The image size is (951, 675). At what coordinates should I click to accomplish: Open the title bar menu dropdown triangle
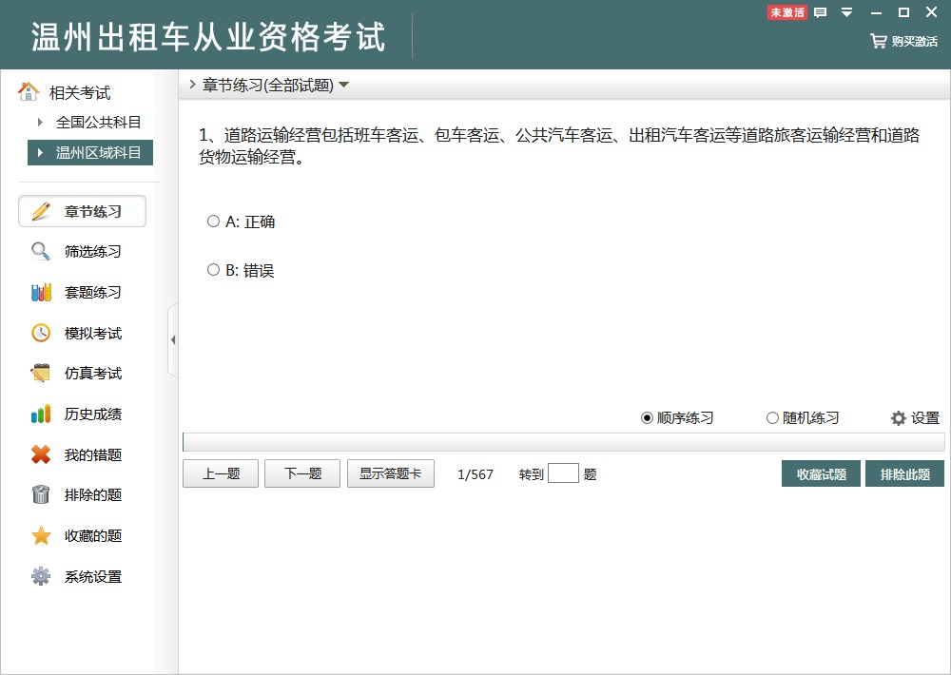pyautogui.click(x=846, y=12)
